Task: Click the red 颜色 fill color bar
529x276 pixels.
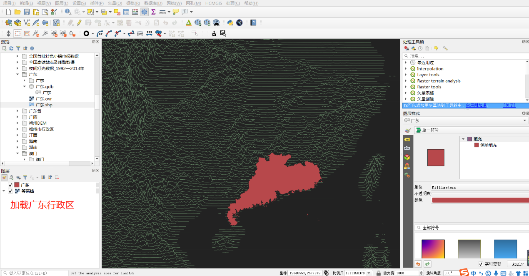Action: pos(479,200)
